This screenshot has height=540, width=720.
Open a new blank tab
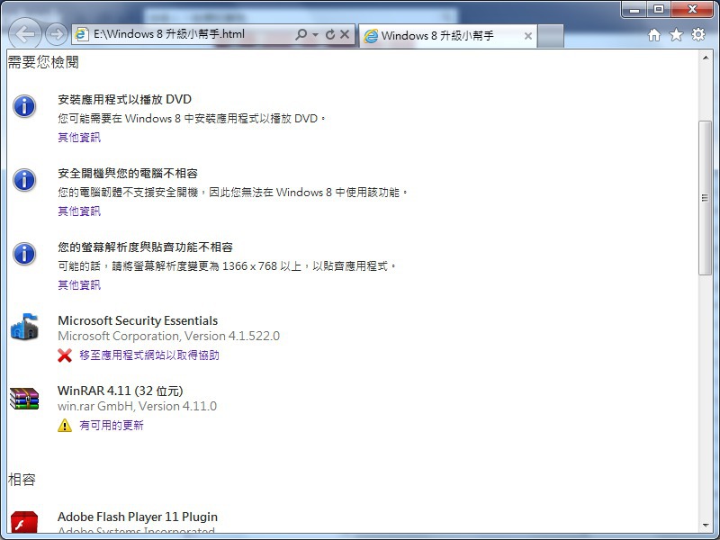point(551,36)
